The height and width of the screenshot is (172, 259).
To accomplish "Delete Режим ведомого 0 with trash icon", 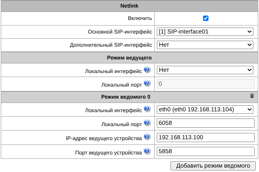I will (252, 96).
